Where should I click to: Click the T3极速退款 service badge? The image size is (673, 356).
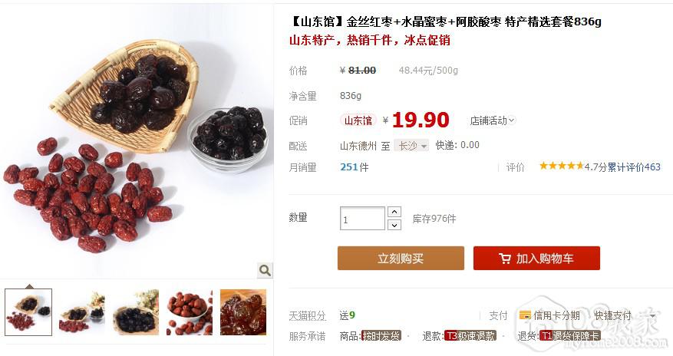pyautogui.click(x=470, y=336)
